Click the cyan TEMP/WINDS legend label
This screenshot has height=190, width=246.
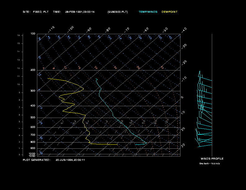pos(148,12)
